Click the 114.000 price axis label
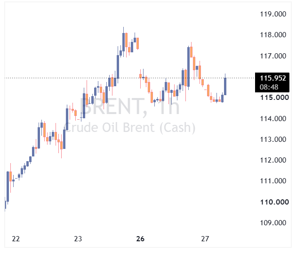The image size is (296, 254). 273,119
